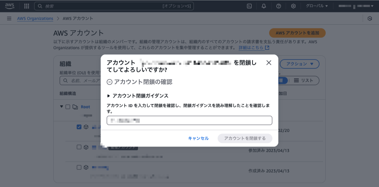Viewport: 379px width, 187px height.
Task: Click the account ID confirmation field
Action: click(189, 121)
